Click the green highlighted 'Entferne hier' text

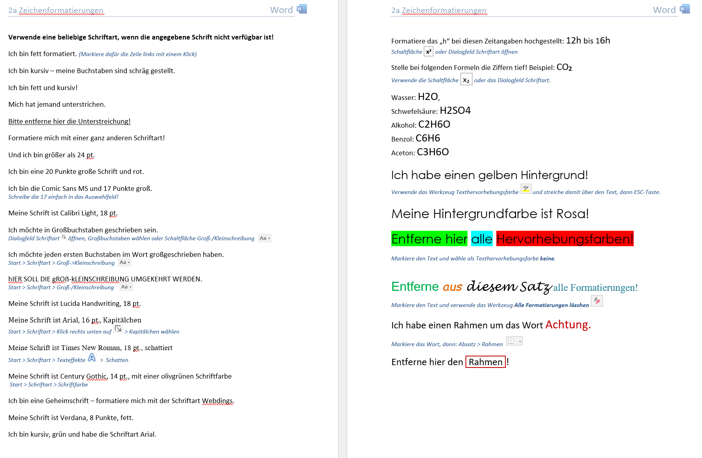coord(429,239)
